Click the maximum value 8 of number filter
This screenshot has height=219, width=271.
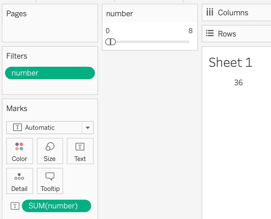[x=191, y=31]
